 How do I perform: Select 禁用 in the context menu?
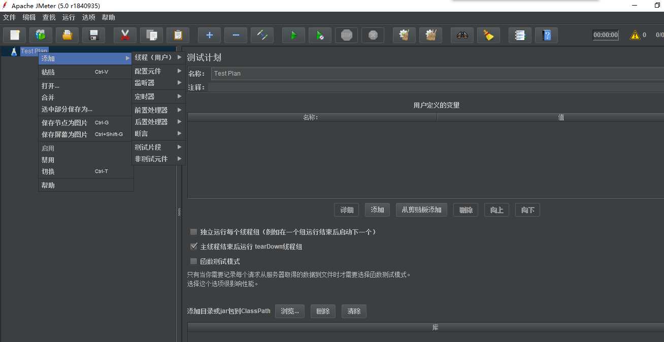pos(85,160)
